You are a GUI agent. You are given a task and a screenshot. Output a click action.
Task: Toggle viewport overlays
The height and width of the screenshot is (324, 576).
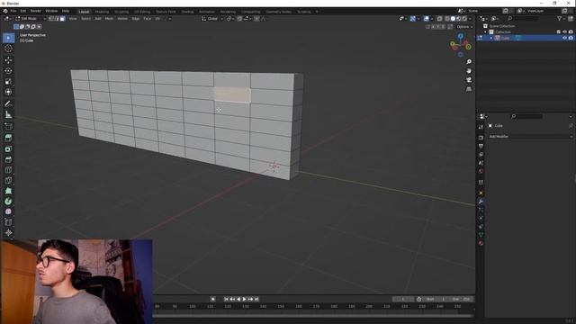pos(427,18)
